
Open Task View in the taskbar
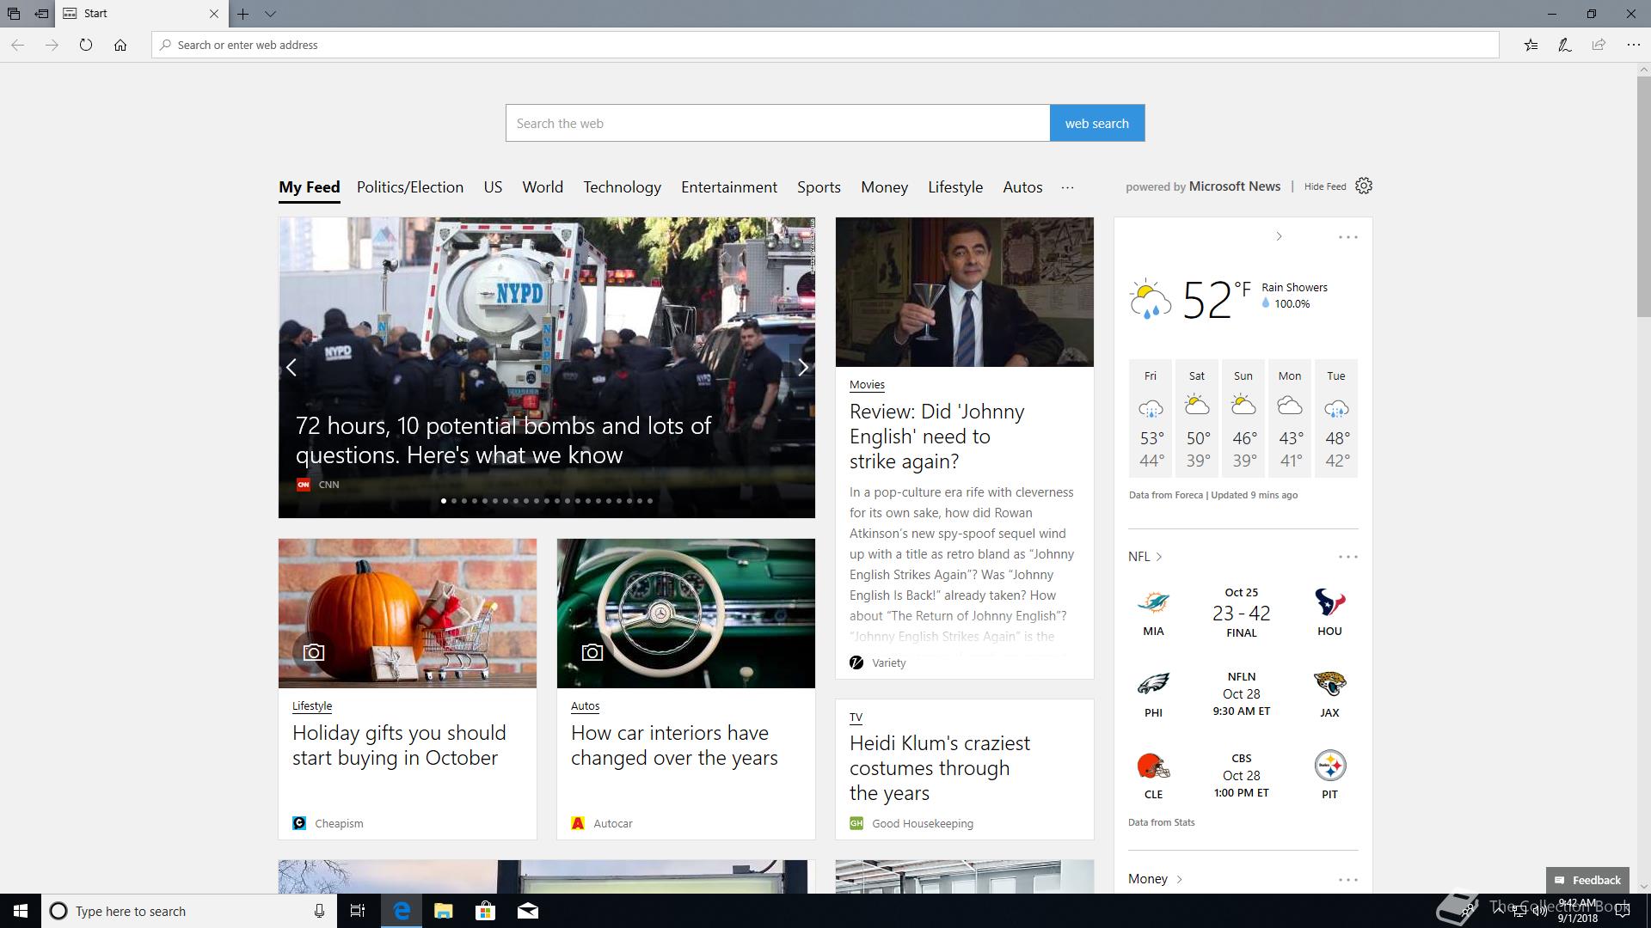point(358,911)
